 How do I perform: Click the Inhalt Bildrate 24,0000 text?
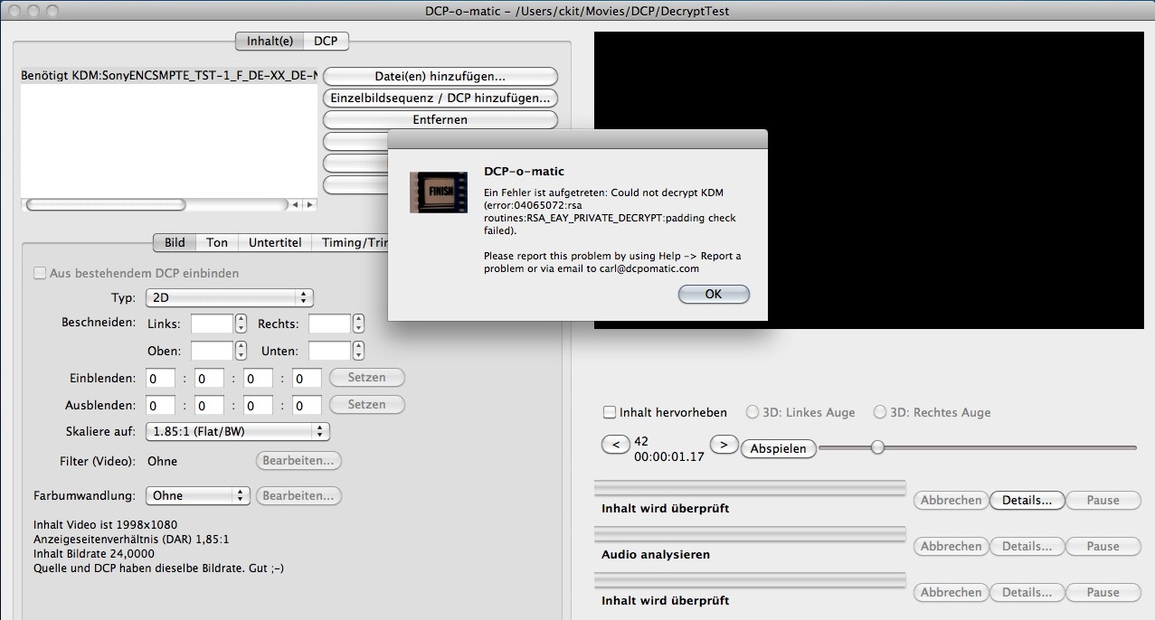click(x=94, y=553)
